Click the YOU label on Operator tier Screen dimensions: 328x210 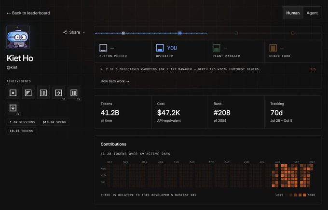click(x=172, y=48)
